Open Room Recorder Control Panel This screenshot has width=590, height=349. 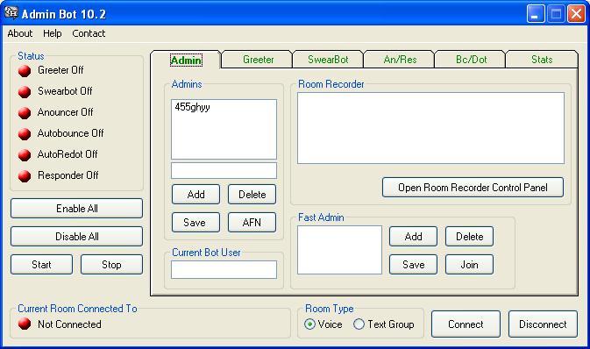[x=473, y=188]
